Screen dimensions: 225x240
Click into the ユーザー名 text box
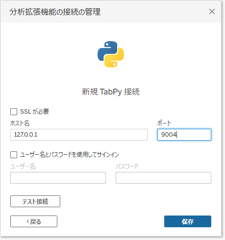click(58, 178)
